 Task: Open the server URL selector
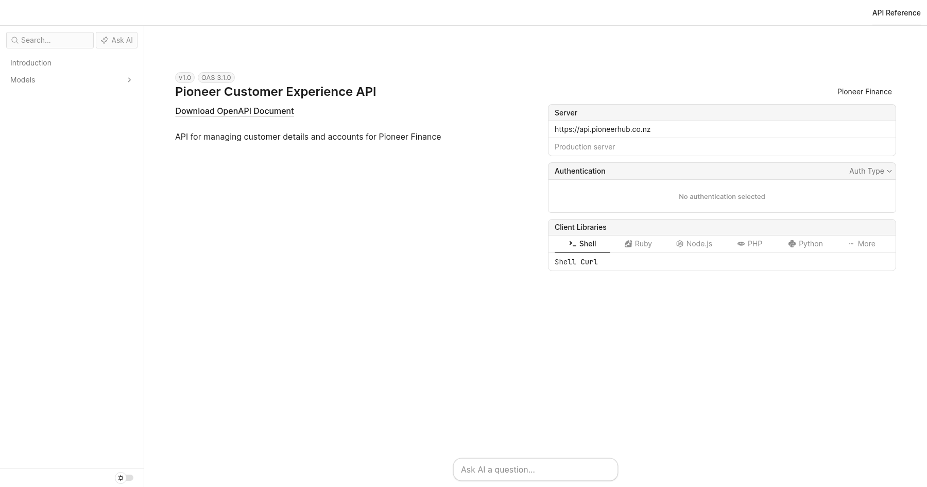(722, 129)
